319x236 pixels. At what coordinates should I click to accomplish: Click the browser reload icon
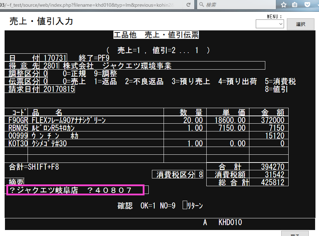(188, 5)
